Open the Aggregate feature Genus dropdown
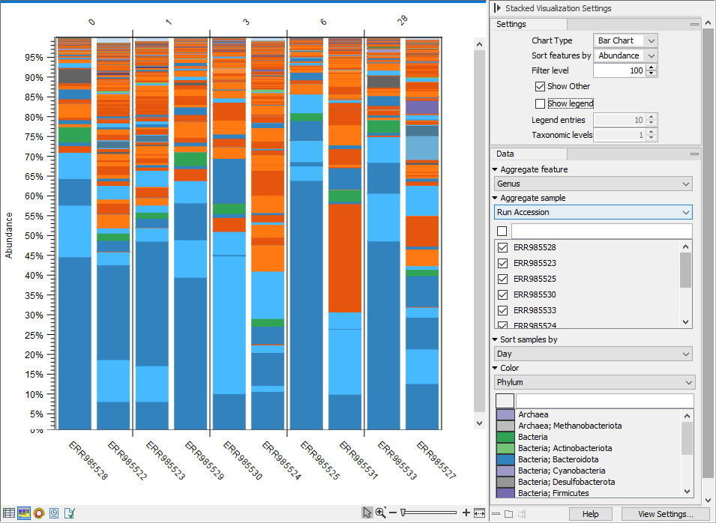The width and height of the screenshot is (716, 523). 593,184
